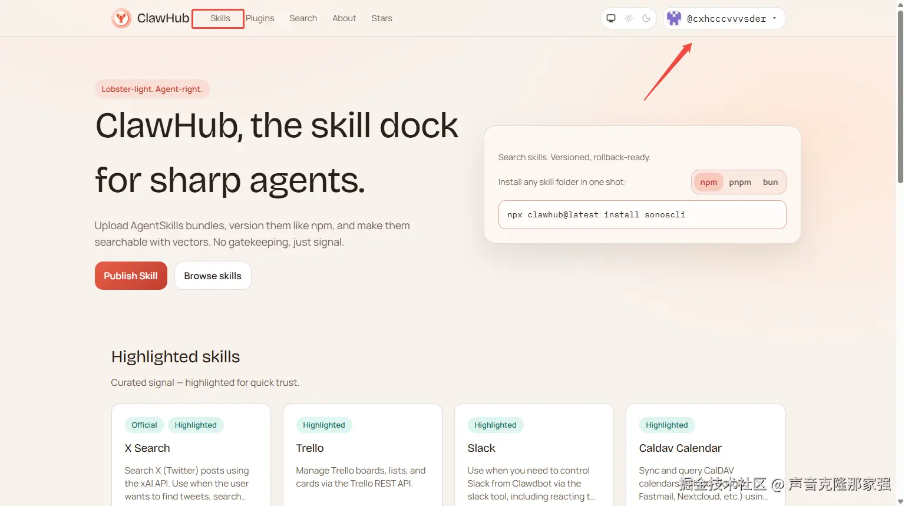Open the About nav item
Screen dimensions: 905x506
tap(344, 18)
